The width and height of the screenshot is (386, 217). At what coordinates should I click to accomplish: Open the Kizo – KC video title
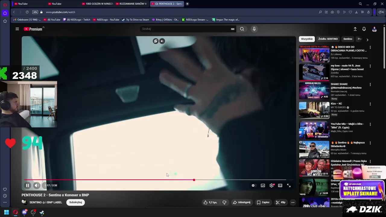click(336, 104)
